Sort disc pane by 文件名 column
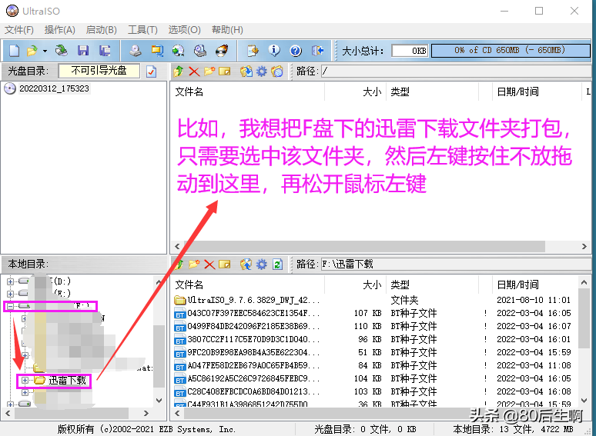This screenshot has height=436, width=596. click(x=249, y=92)
